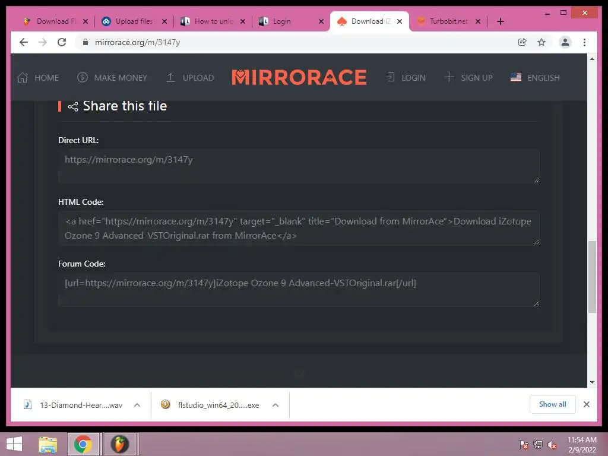Close the Login tab

[x=321, y=21]
